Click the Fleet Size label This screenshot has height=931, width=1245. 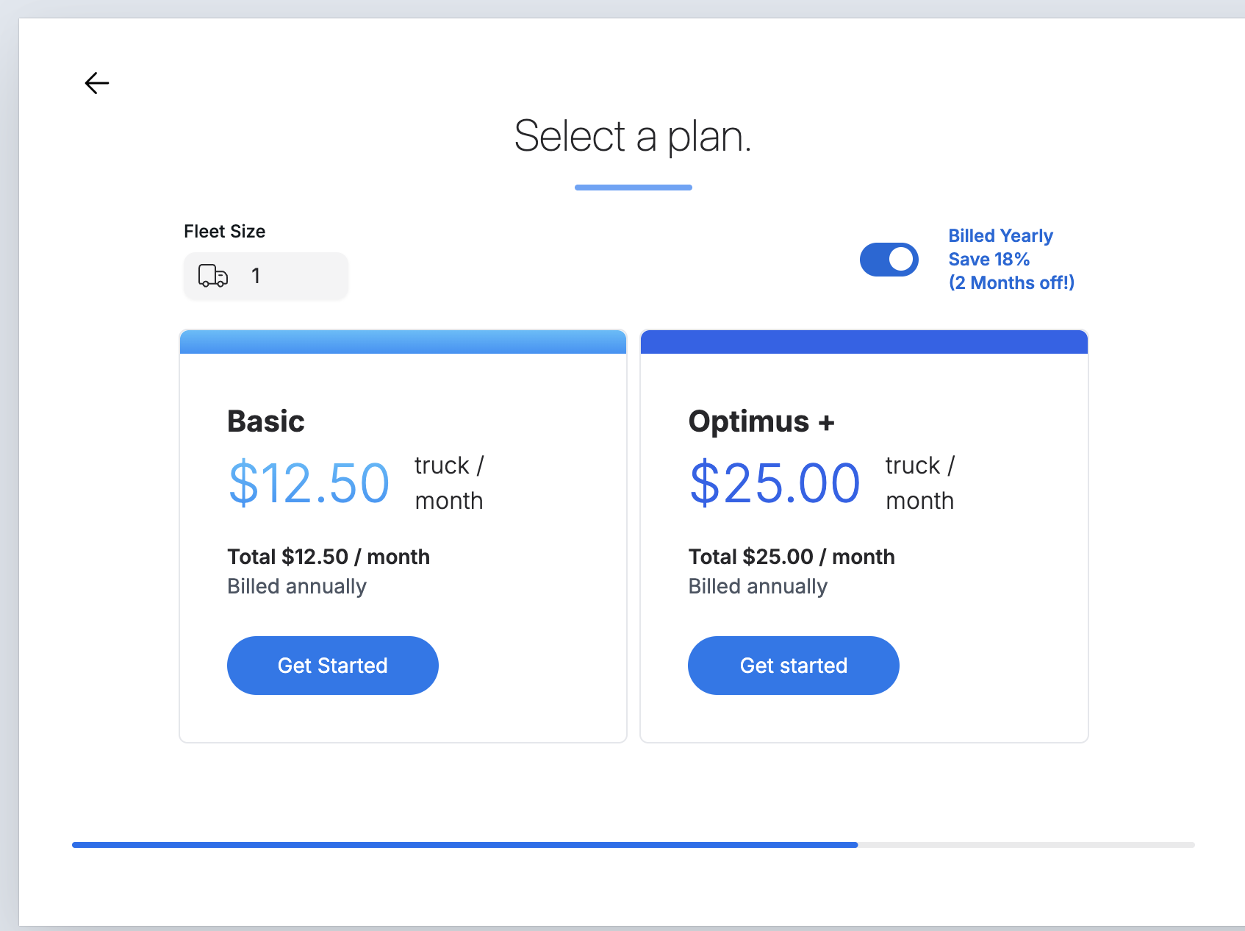[225, 232]
